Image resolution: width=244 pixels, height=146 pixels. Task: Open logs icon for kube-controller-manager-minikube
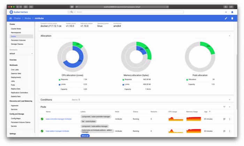pyautogui.click(x=224, y=119)
